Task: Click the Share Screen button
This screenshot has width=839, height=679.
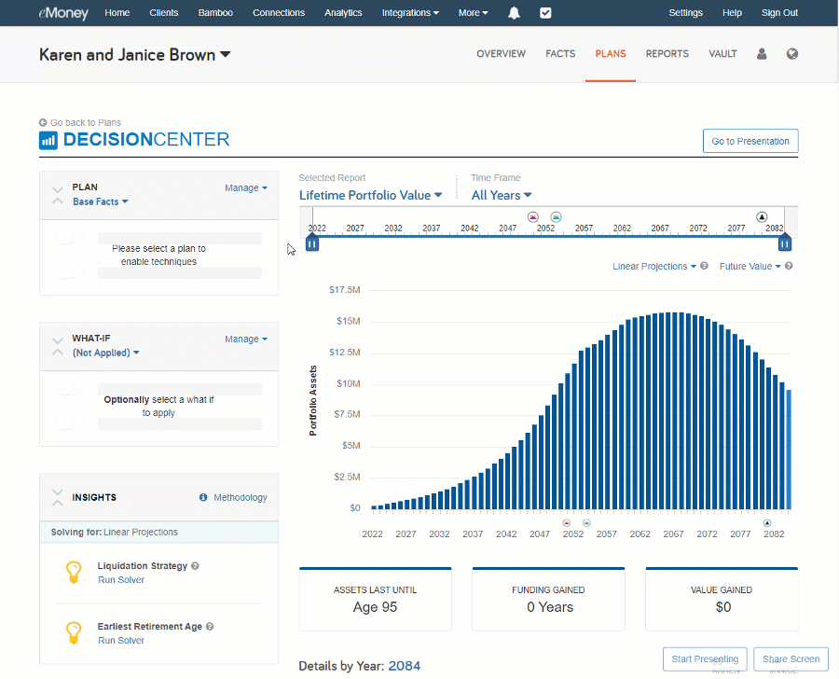Action: point(791,658)
